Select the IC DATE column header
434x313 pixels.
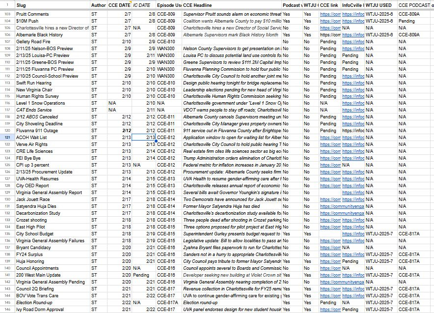point(144,5)
